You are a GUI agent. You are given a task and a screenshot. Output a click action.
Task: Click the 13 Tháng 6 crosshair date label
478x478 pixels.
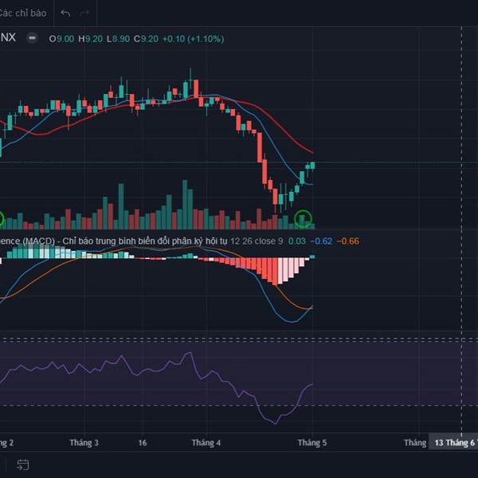coord(453,443)
